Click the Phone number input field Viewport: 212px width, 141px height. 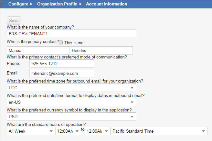click(62, 64)
